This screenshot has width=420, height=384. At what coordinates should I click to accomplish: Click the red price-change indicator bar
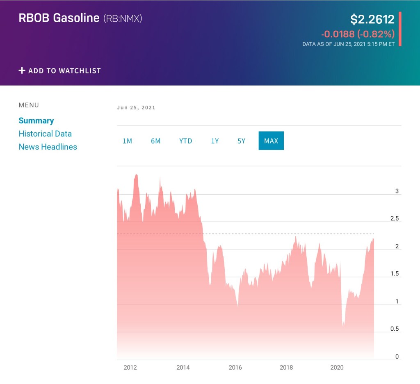400,29
